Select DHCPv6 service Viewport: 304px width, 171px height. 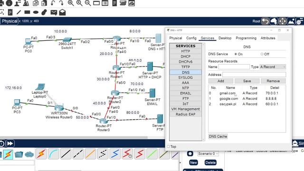pyautogui.click(x=186, y=62)
